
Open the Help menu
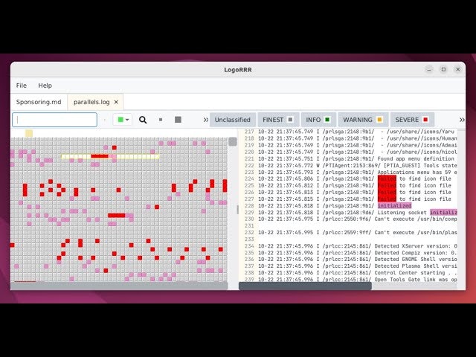tap(45, 86)
